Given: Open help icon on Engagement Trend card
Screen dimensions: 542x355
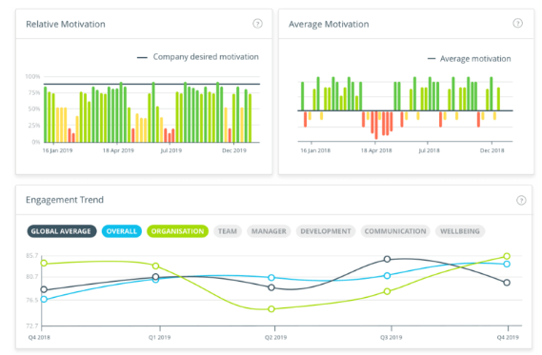Looking at the screenshot, I should click(x=521, y=200).
